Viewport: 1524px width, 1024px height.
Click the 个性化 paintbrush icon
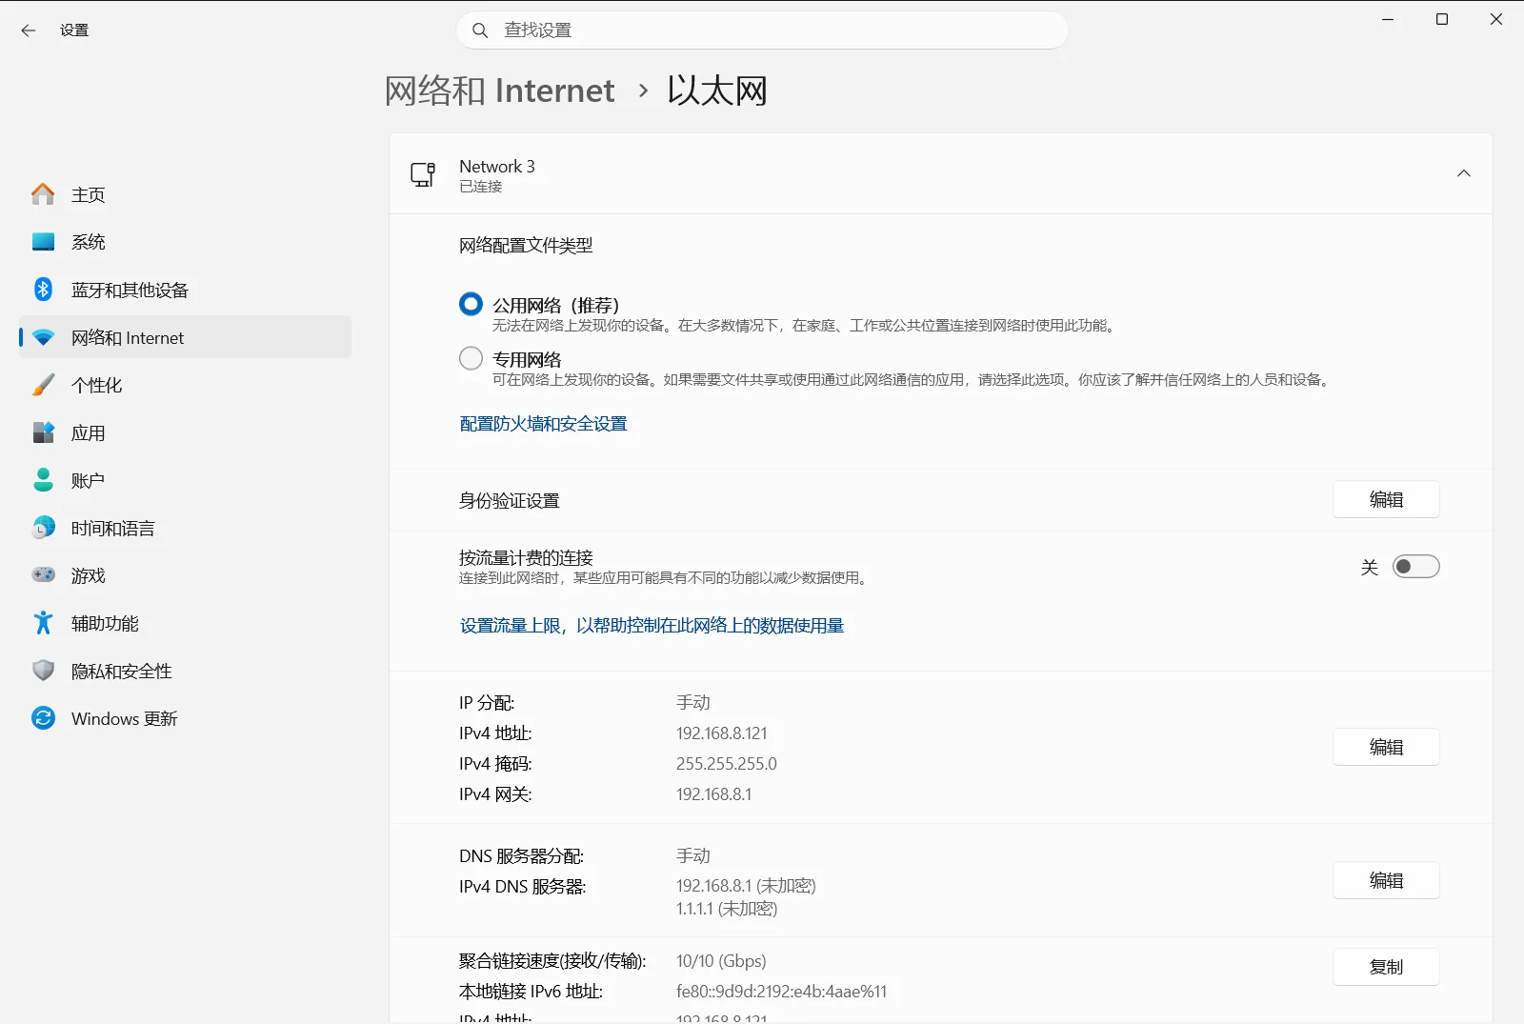[43, 385]
